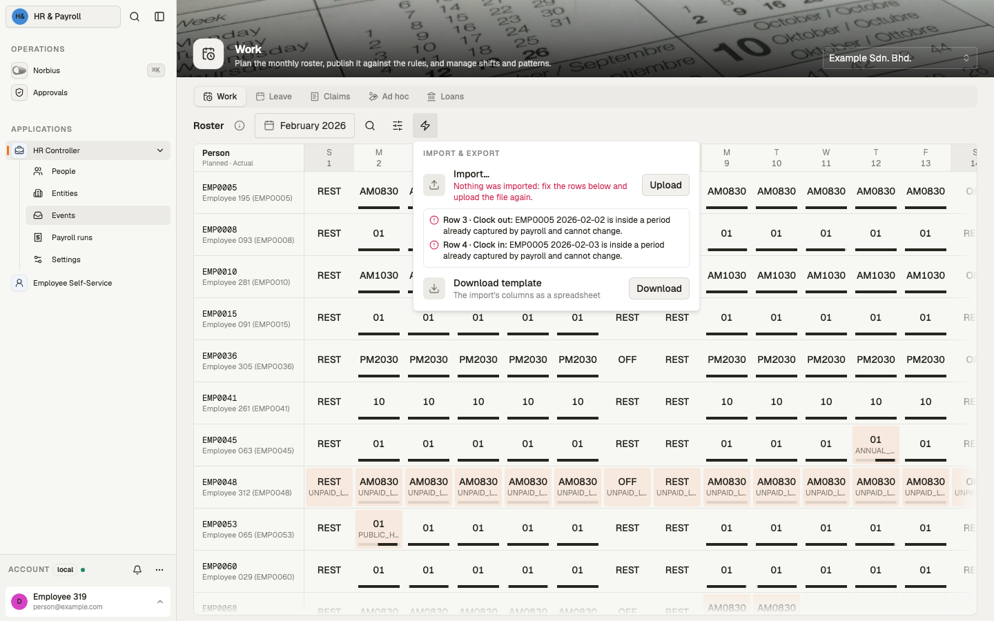Click the Row 3 error alert icon
This screenshot has width=994, height=621.
[x=434, y=220]
